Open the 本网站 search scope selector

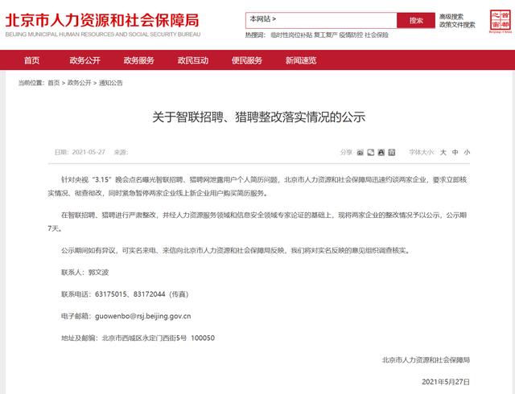coord(263,19)
